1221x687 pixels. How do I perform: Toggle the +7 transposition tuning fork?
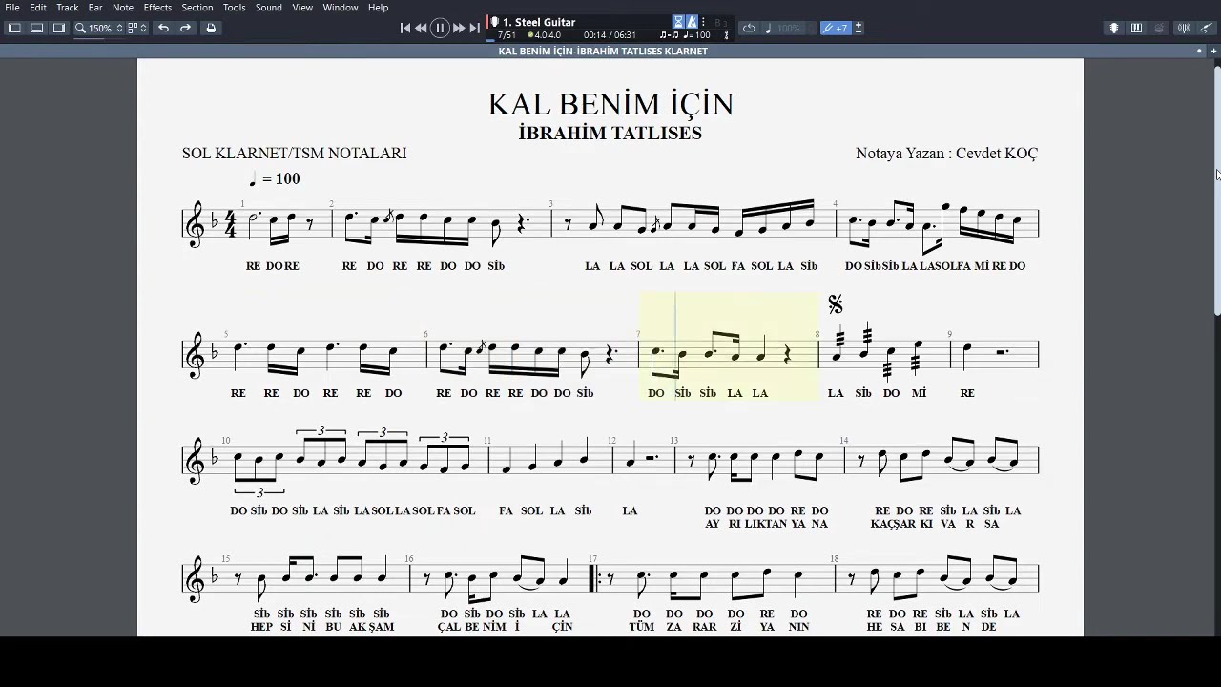[836, 28]
